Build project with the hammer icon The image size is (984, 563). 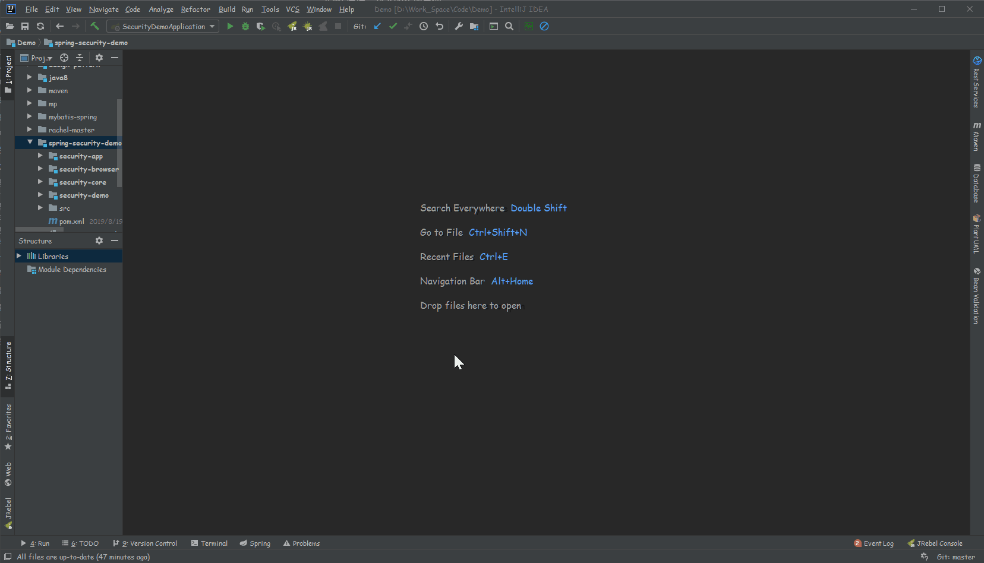[x=94, y=26]
